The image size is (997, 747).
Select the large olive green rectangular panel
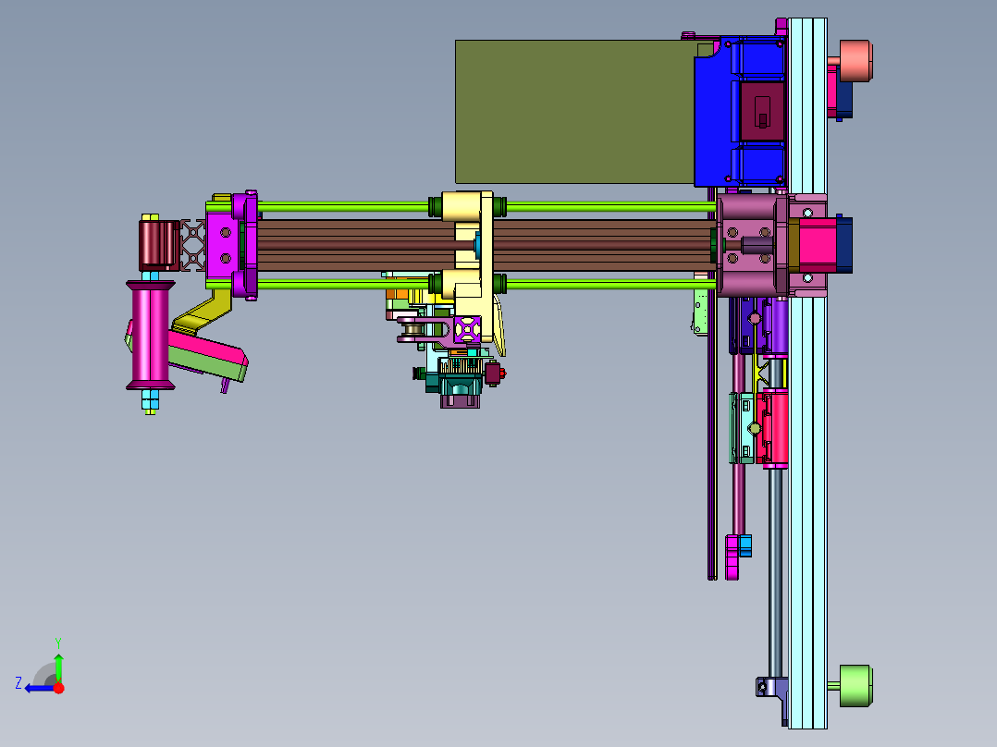tap(575, 112)
